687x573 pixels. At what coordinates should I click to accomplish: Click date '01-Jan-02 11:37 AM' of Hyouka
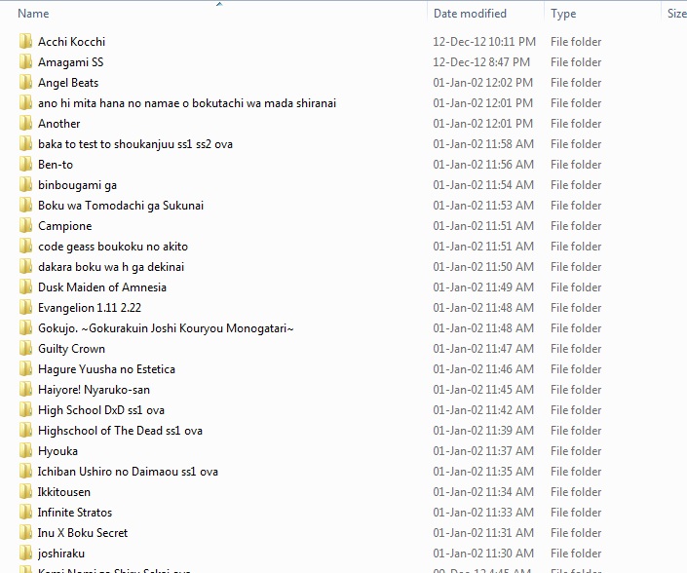483,451
